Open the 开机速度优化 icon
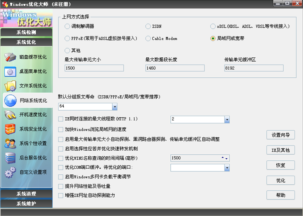The width and height of the screenshot is (303, 216). click(x=10, y=115)
